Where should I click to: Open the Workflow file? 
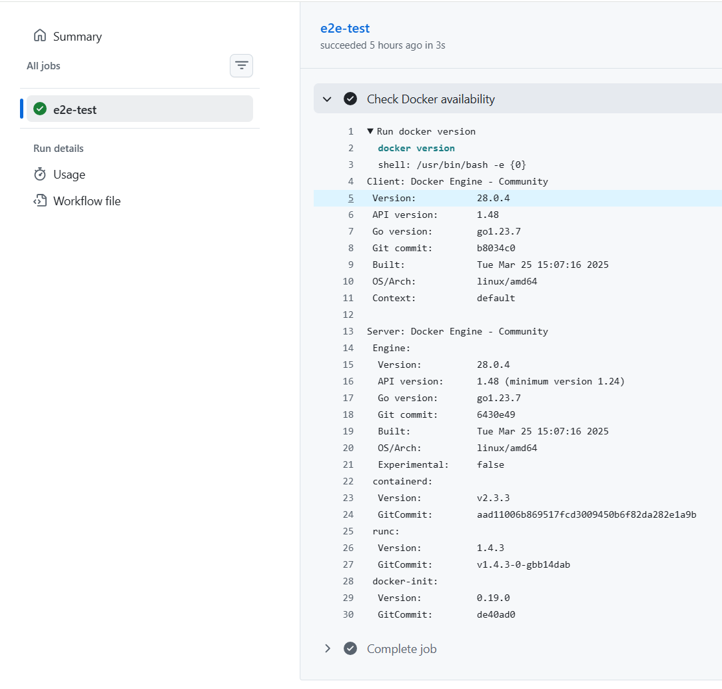(x=87, y=201)
